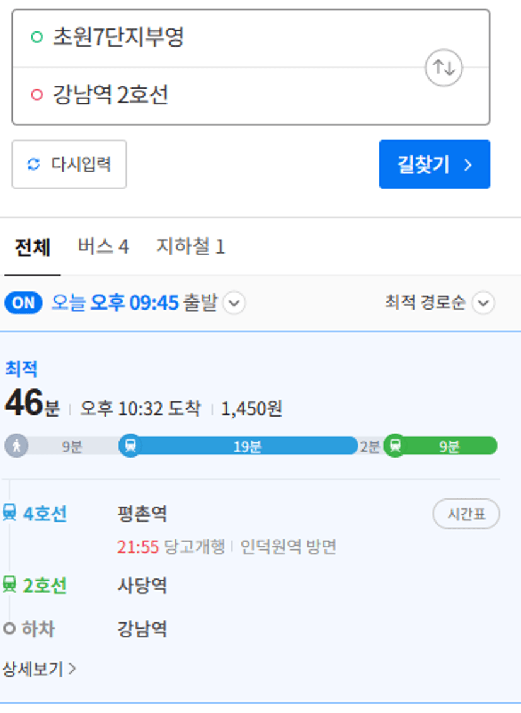The height and width of the screenshot is (713, 521).
Task: Expand departure time dropdown next to 출발
Action: pos(234,303)
